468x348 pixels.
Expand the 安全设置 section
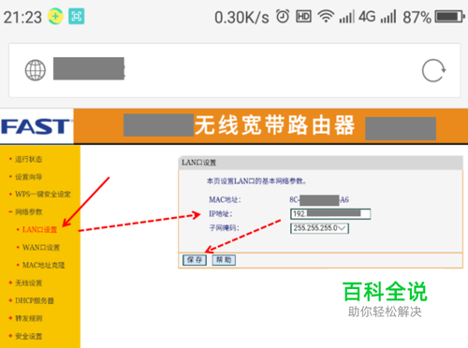coord(28,337)
